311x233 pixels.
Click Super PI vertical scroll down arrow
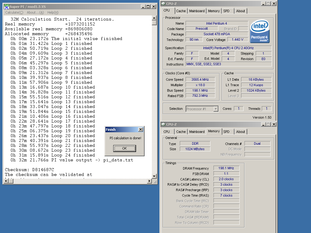[154, 176]
